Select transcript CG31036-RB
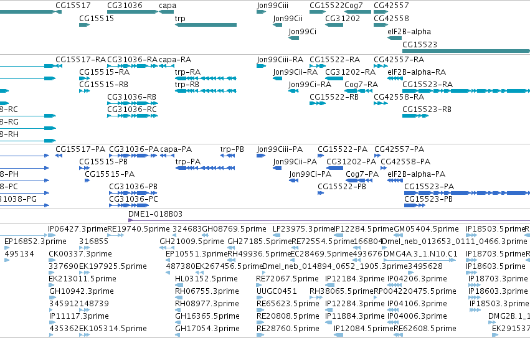The width and height of the screenshot is (530, 338). click(133, 103)
